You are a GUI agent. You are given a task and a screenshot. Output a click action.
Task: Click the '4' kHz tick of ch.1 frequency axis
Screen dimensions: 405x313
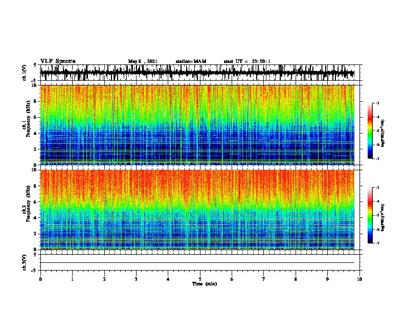click(35, 133)
